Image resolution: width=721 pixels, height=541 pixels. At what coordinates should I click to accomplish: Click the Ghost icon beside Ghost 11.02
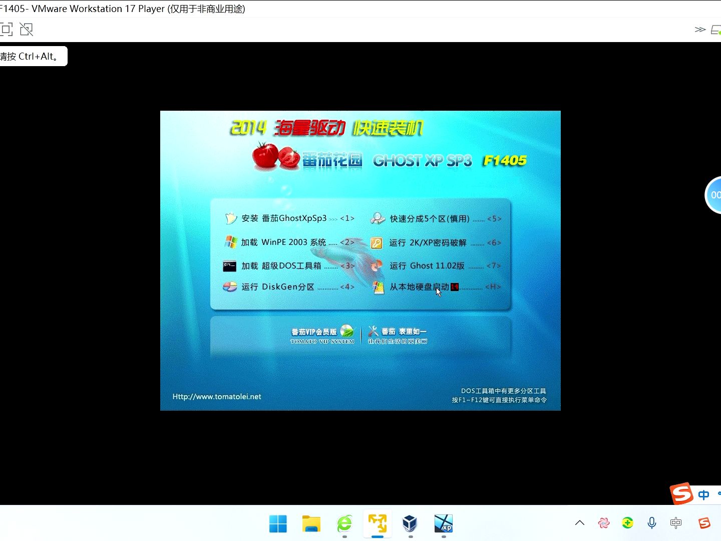tap(377, 266)
